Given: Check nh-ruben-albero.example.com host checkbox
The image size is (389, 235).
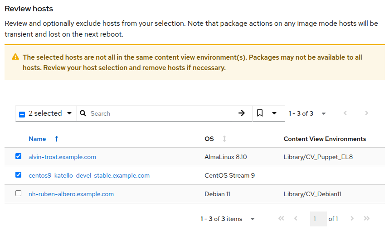Looking at the screenshot, I should [18, 193].
